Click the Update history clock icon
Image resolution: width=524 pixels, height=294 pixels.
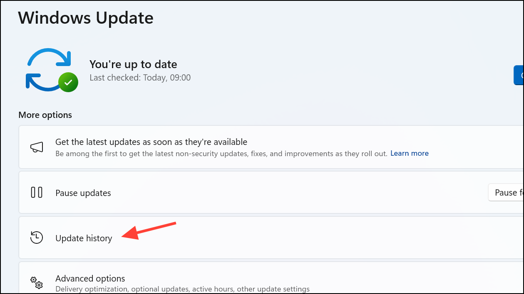tap(37, 238)
